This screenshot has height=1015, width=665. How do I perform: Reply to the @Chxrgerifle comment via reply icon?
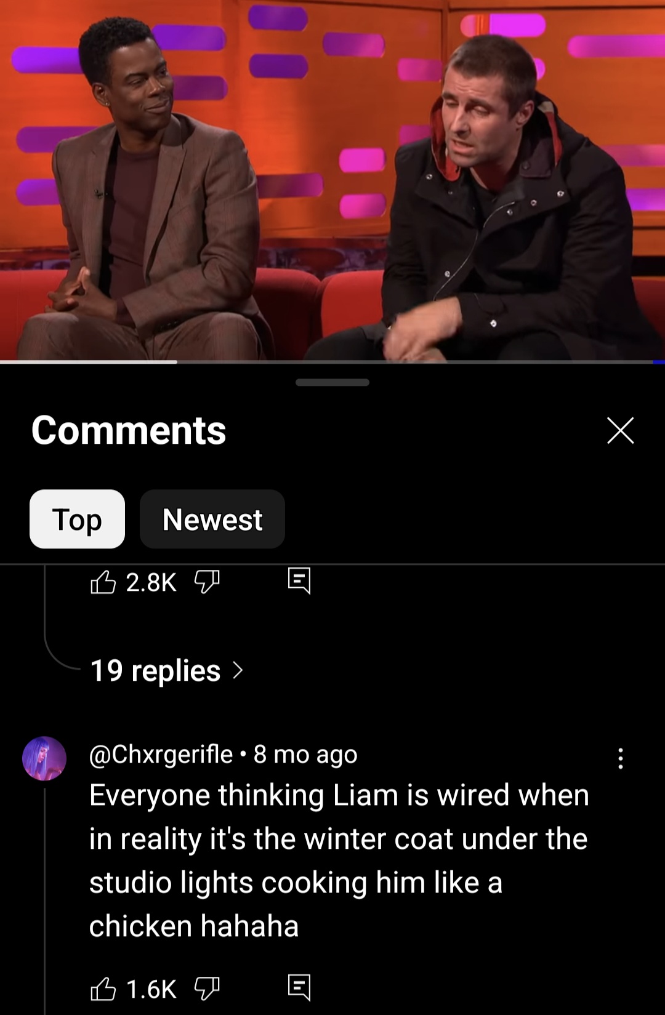point(299,988)
